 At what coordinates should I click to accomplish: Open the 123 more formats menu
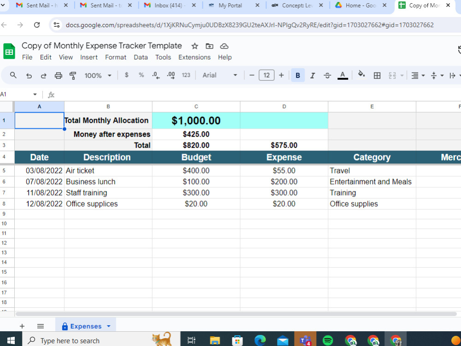click(186, 75)
